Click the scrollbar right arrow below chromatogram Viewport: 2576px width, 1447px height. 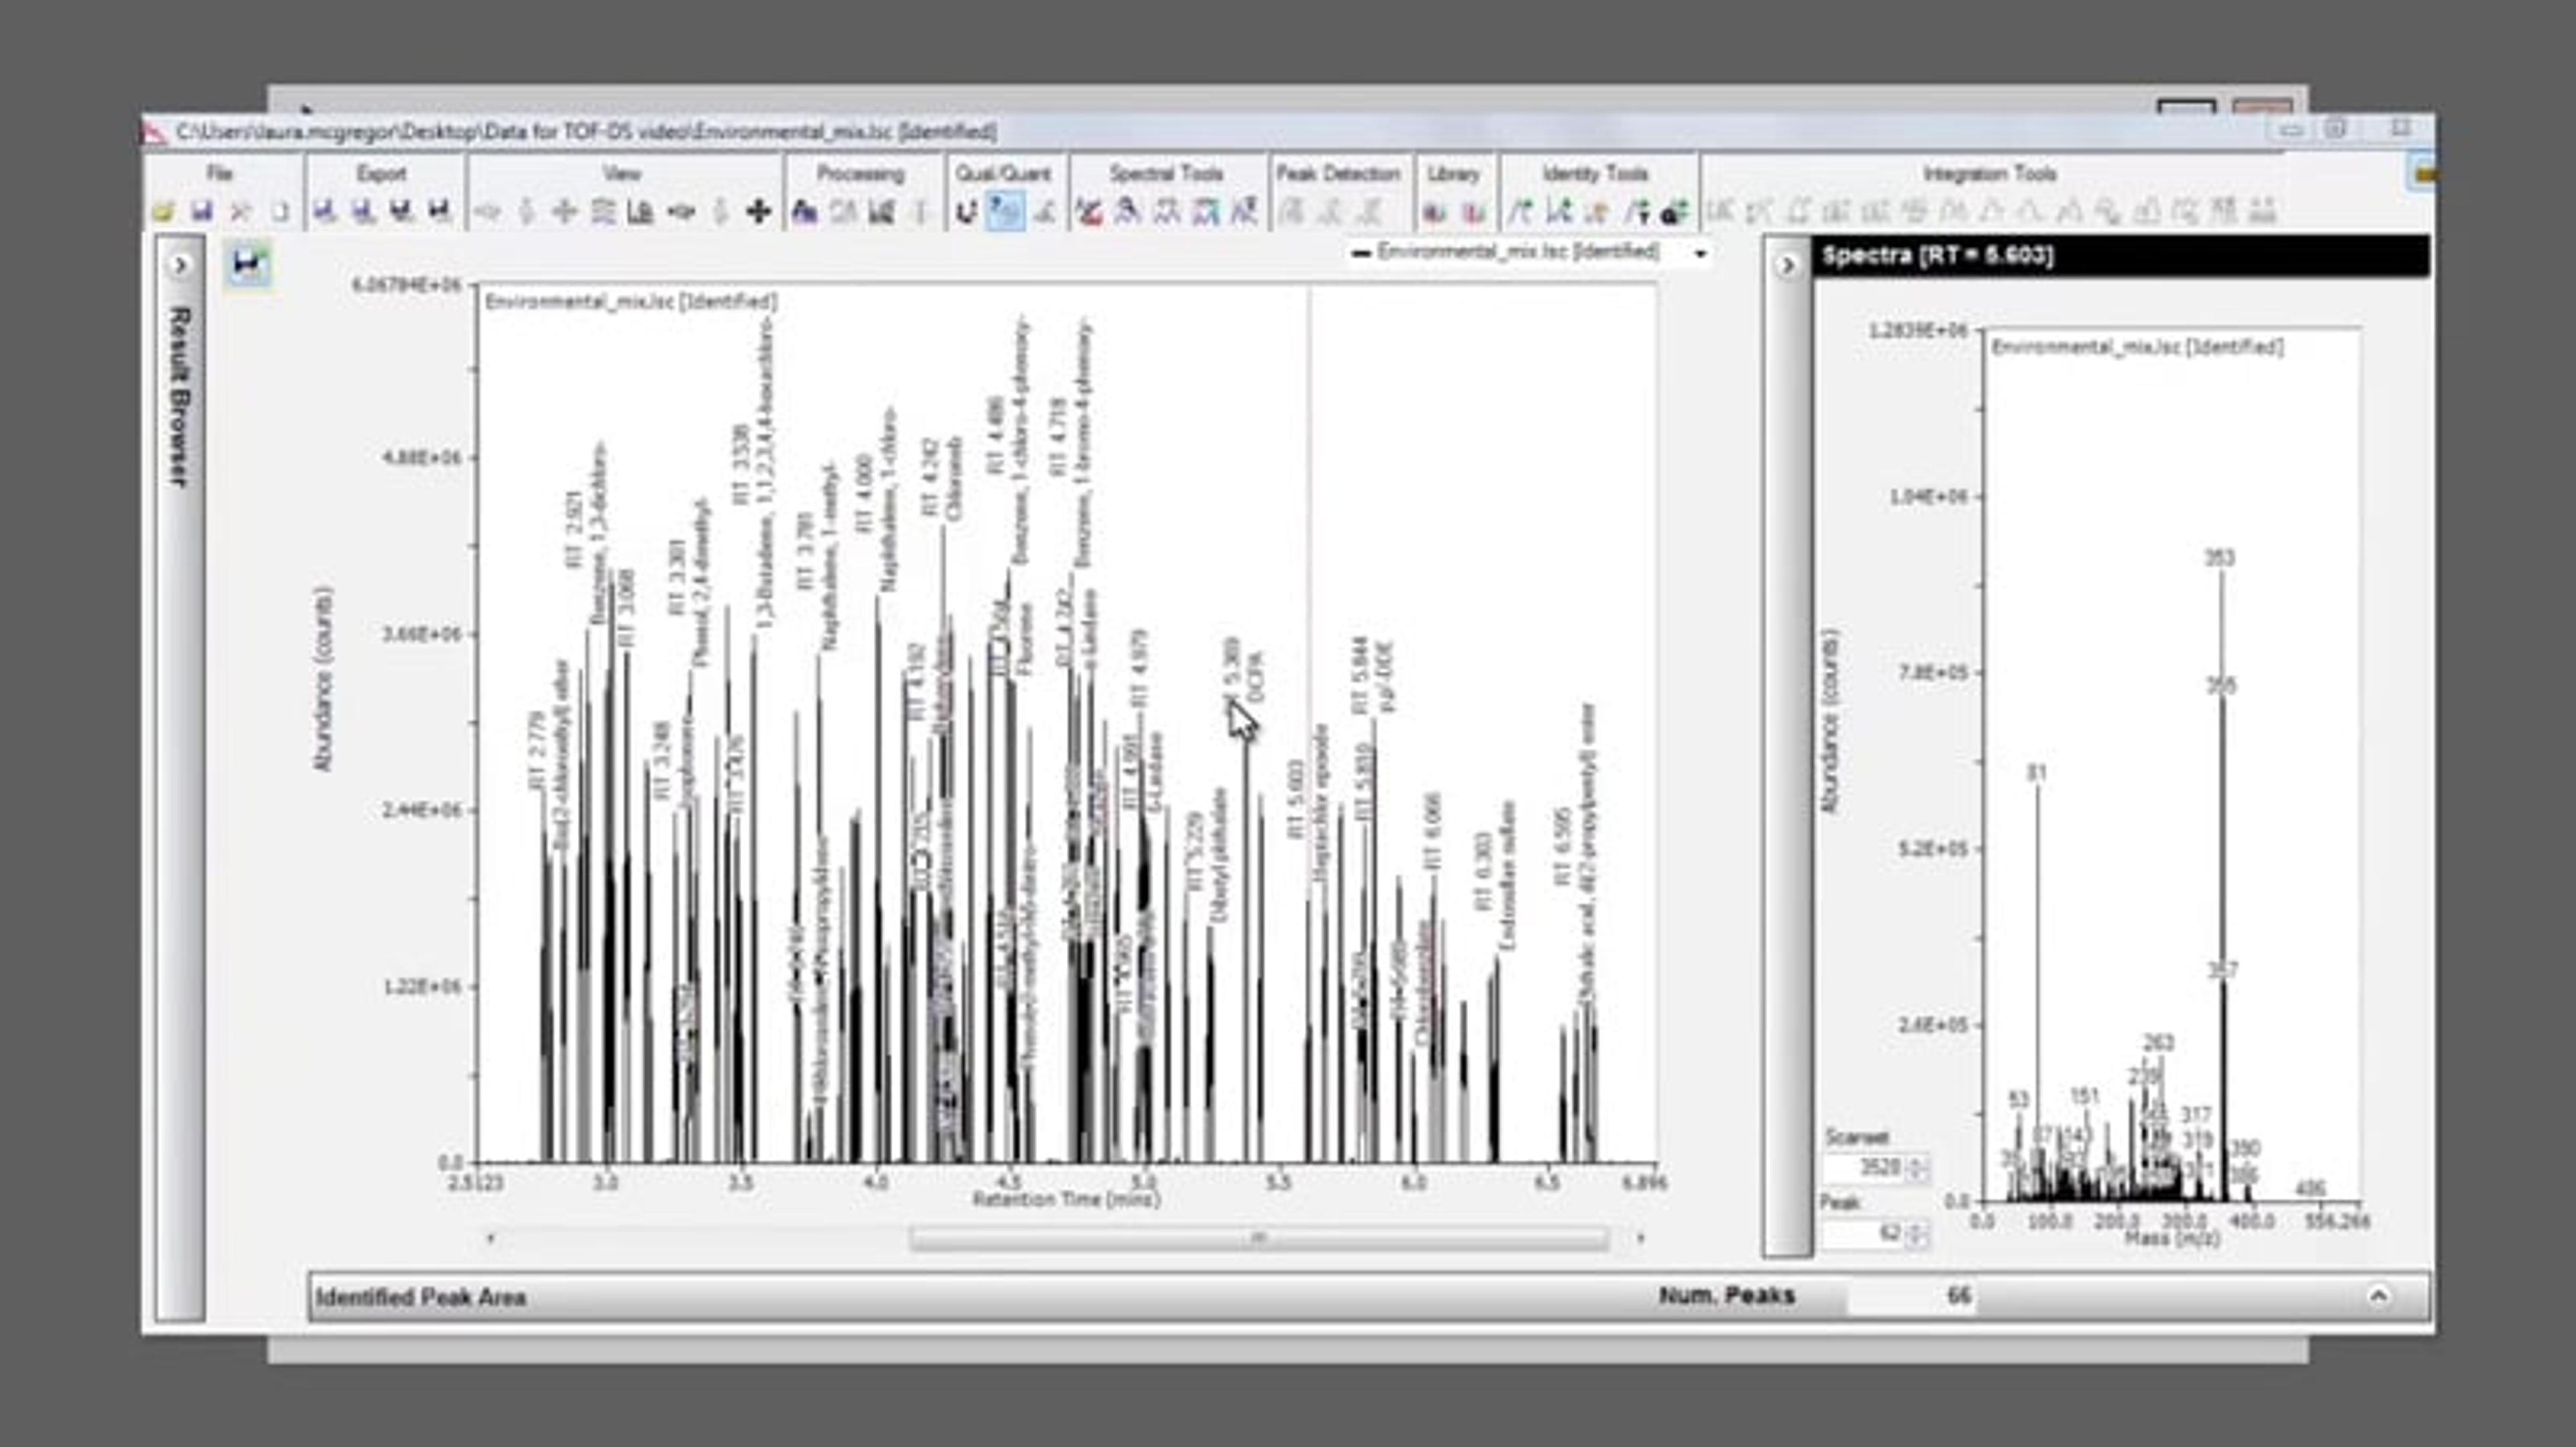[x=1641, y=1238]
